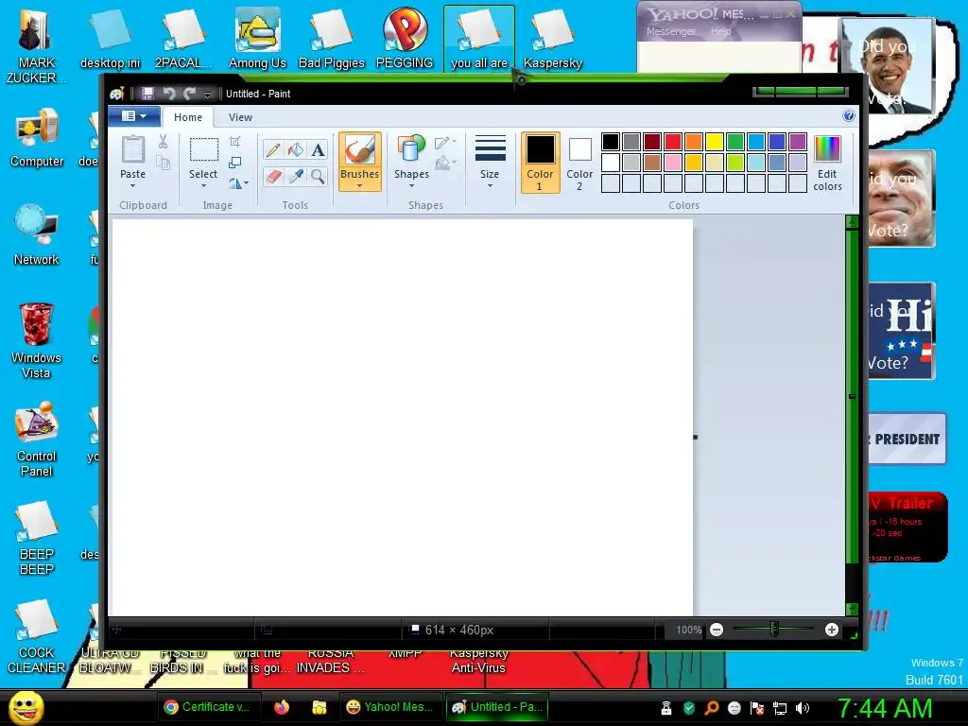This screenshot has width=968, height=726.
Task: Open the Among Us desktop icon
Action: (257, 38)
